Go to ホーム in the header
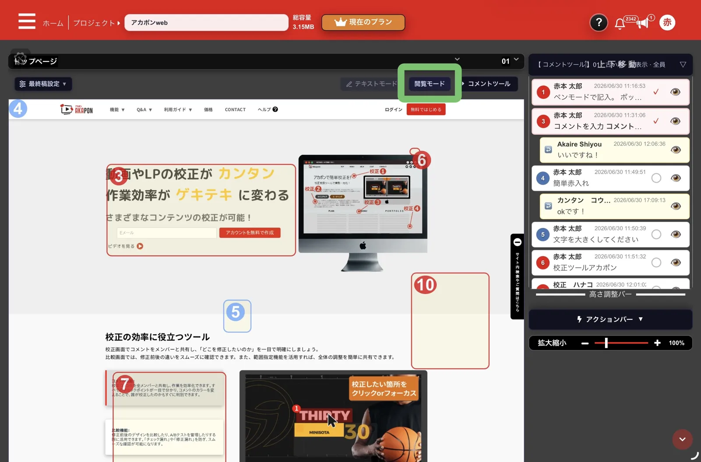Image resolution: width=701 pixels, height=462 pixels. coord(53,23)
